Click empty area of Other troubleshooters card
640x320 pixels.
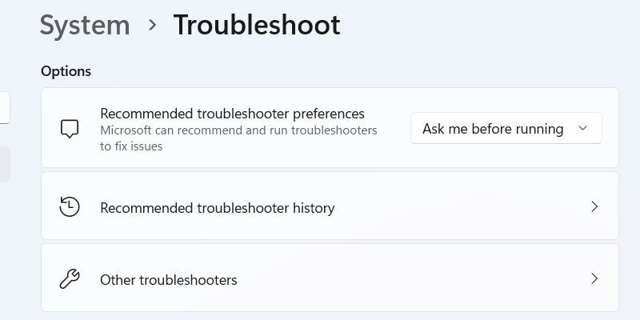point(408,278)
